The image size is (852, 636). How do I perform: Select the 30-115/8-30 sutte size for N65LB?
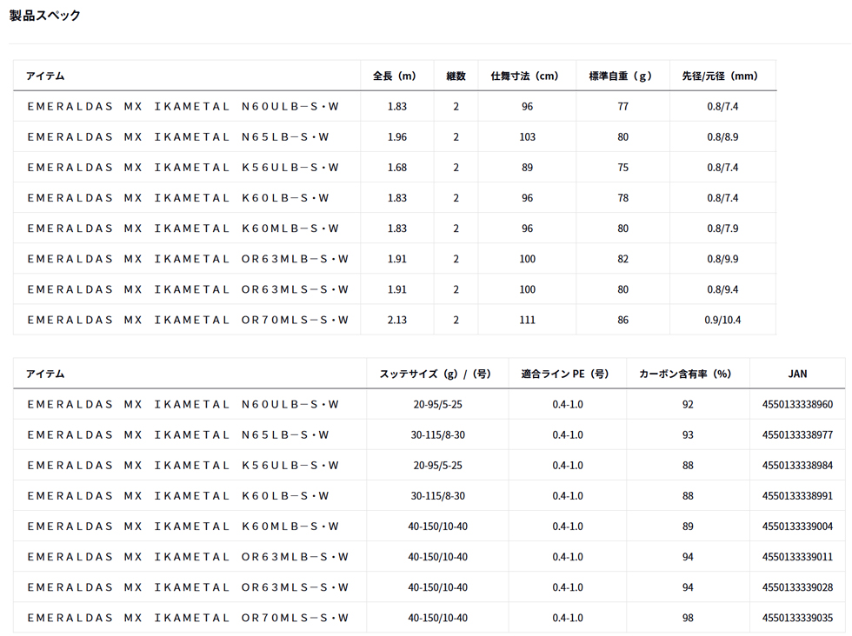pyautogui.click(x=438, y=435)
